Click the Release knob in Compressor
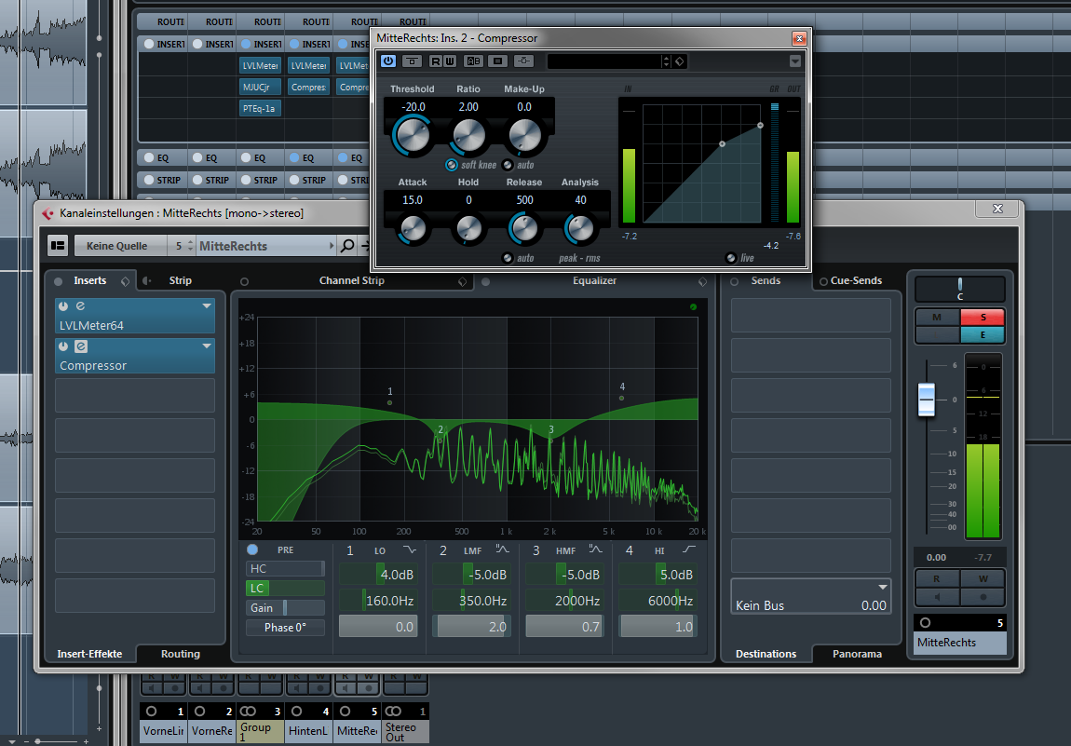The width and height of the screenshot is (1071, 746). click(524, 228)
